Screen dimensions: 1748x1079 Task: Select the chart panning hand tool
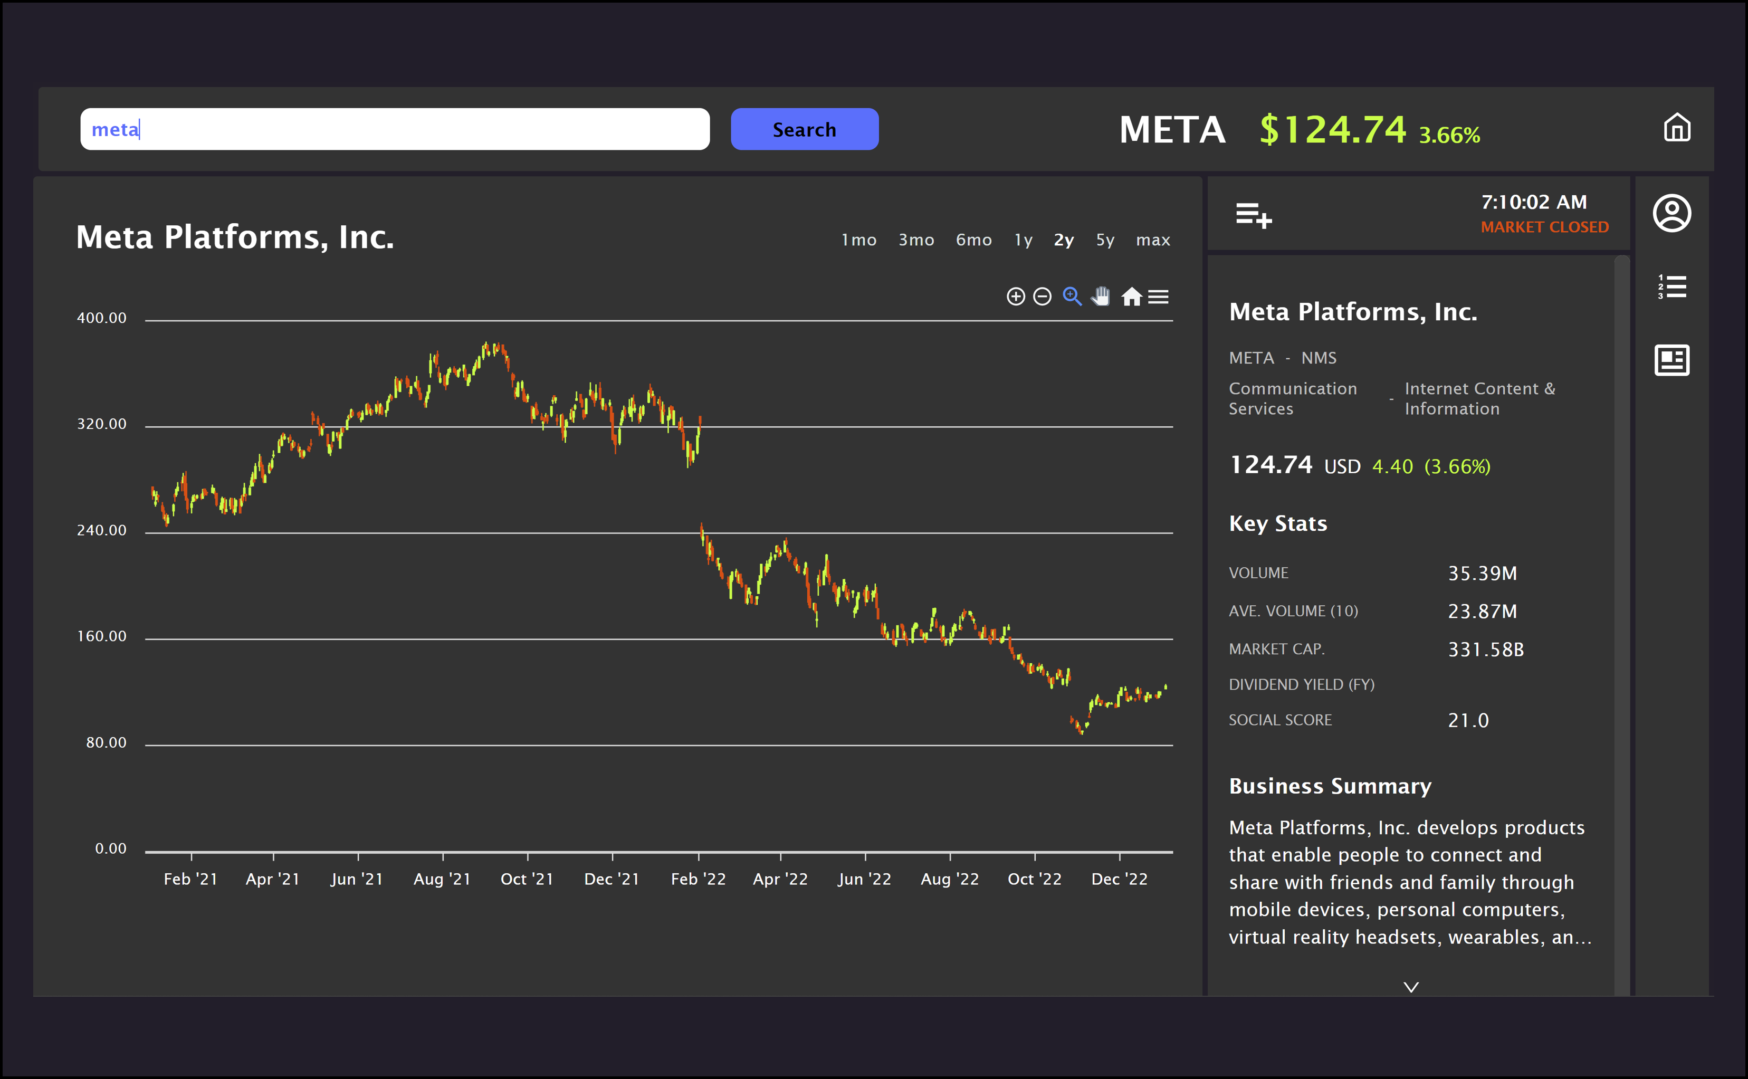(x=1101, y=296)
